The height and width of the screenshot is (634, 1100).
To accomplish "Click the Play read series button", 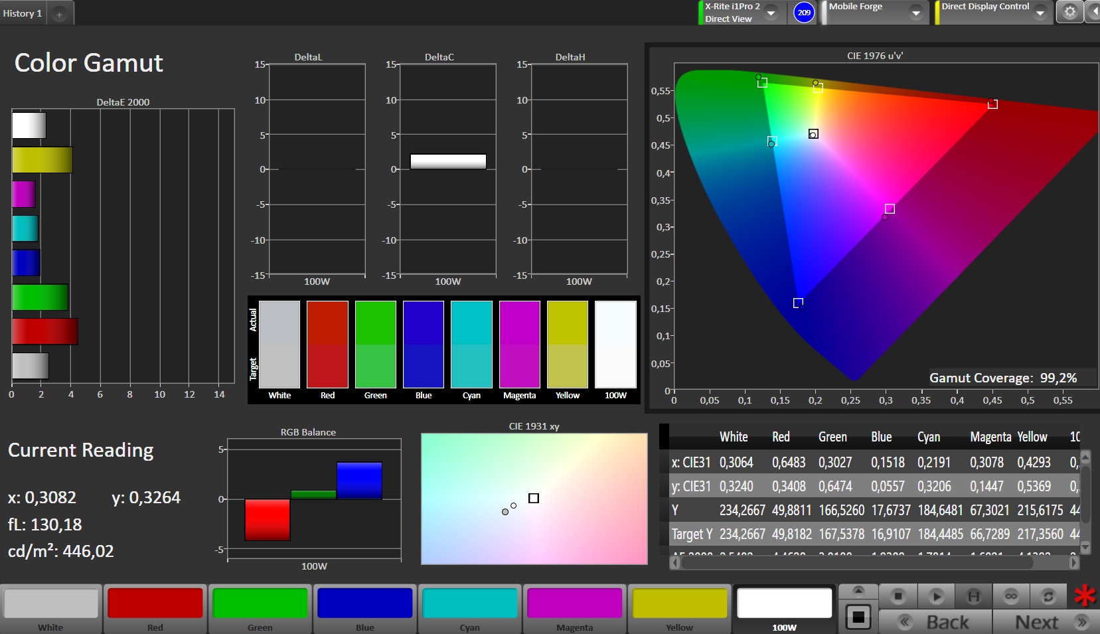I will [x=936, y=596].
